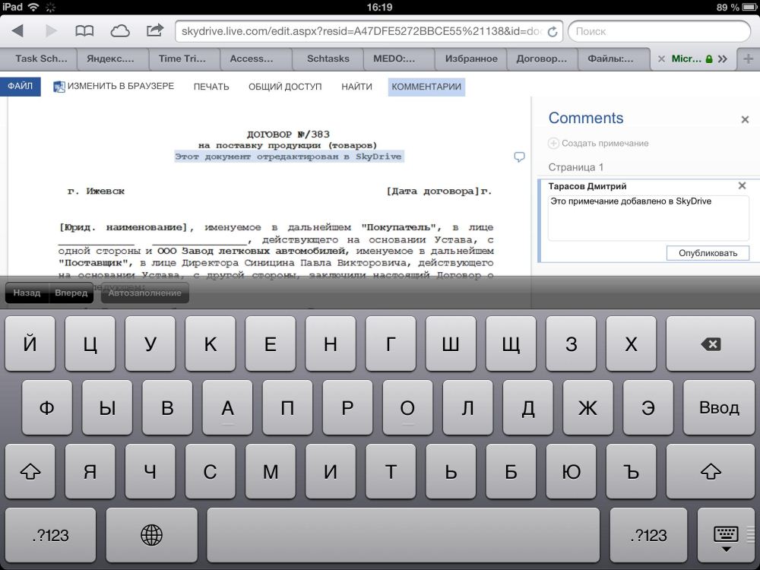
Task: Tap the Ц key
Action: 90,344
